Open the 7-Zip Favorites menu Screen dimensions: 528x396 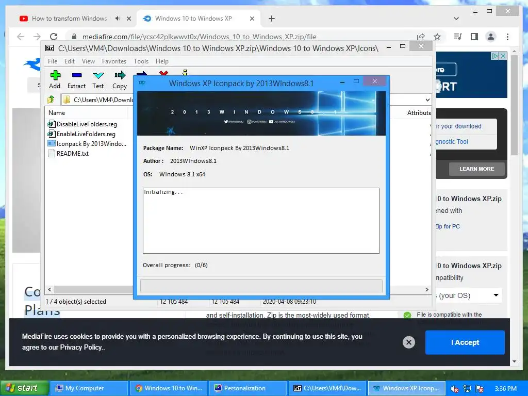coord(114,61)
